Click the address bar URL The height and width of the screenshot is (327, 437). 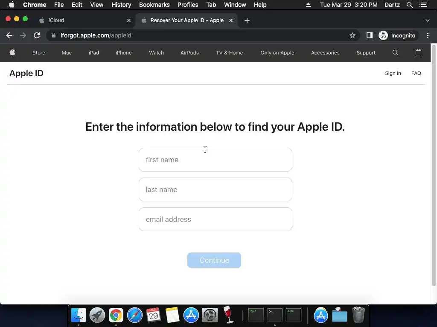click(96, 35)
